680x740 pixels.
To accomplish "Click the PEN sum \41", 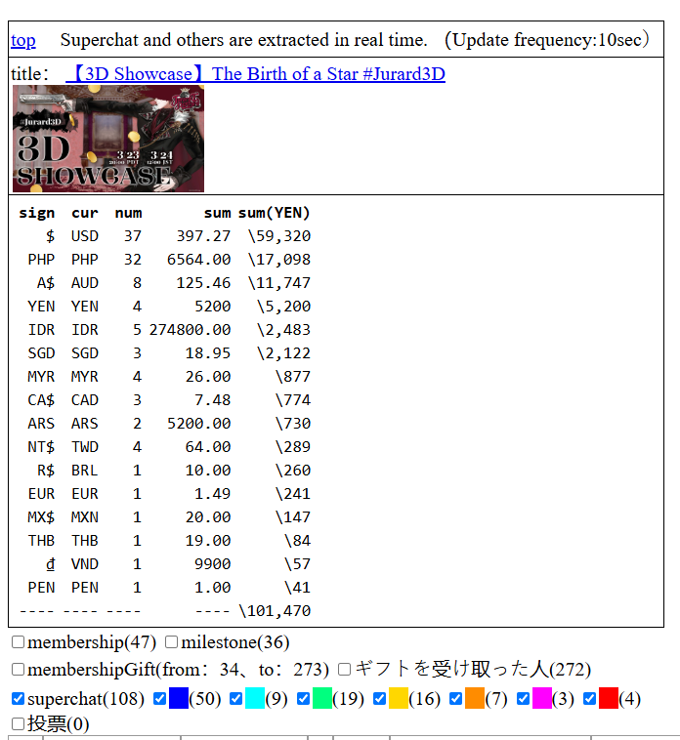I will click(x=297, y=588).
